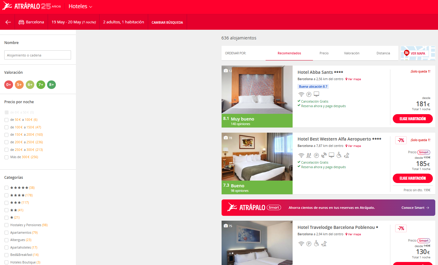Check the Hostales y Pensiones filter
This screenshot has height=265, width=438.
click(x=6, y=225)
